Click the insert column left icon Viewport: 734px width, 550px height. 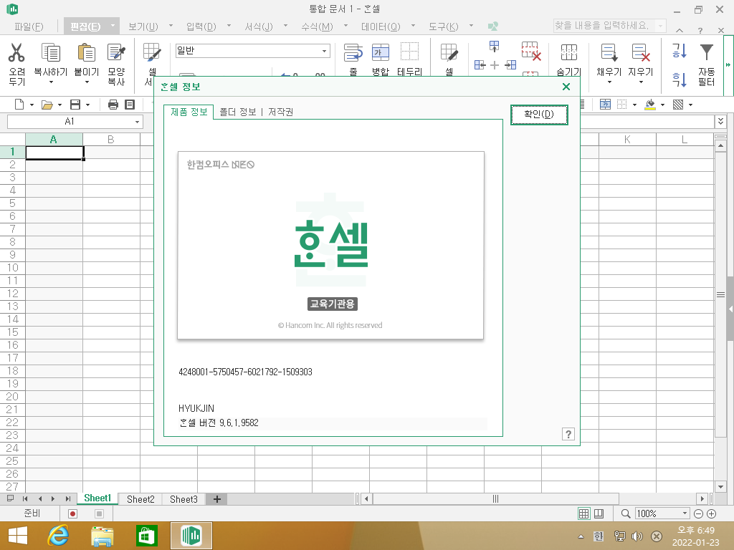(480, 65)
